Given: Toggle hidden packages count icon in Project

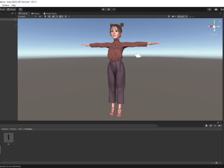Looking at the screenshot, I should 220,126.
